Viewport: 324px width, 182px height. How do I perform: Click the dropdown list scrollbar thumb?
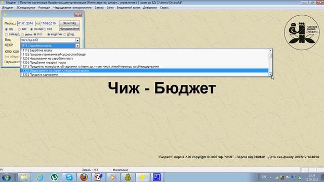pos(270,56)
